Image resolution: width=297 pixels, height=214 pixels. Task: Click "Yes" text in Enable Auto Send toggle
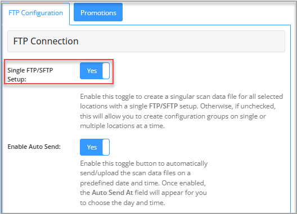[x=92, y=147]
